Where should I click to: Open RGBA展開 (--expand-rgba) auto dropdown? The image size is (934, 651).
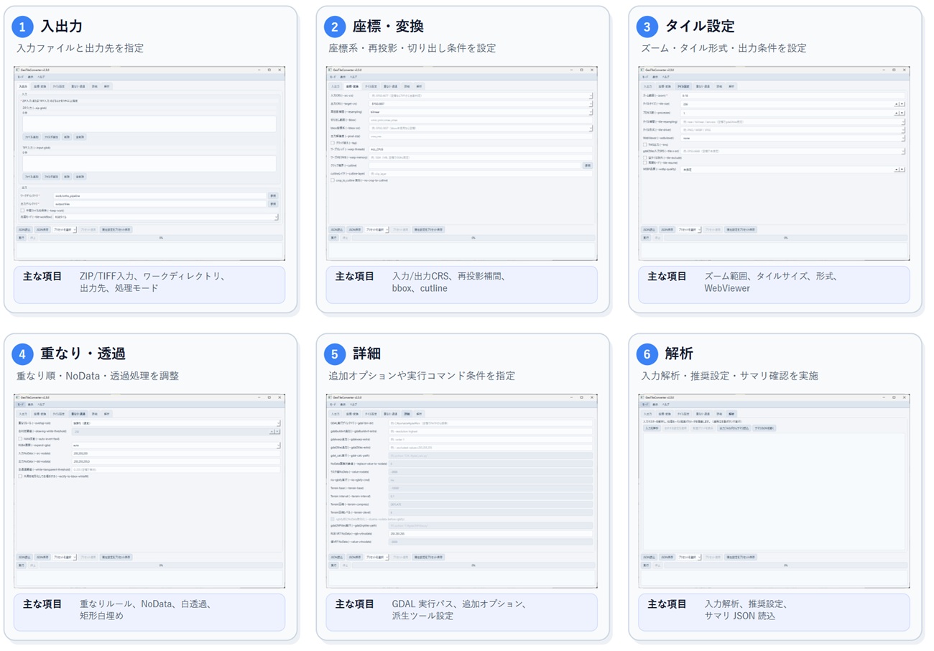tap(176, 445)
